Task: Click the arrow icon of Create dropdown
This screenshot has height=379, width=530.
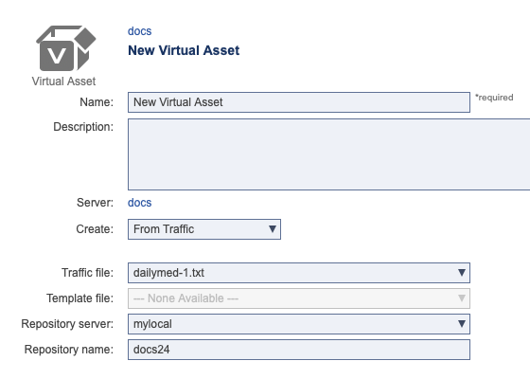Action: (x=273, y=229)
